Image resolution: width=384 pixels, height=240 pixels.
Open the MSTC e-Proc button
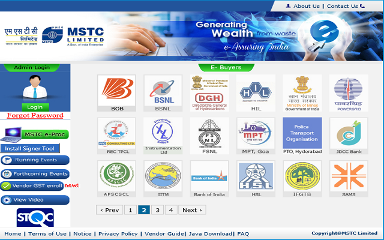45,134
